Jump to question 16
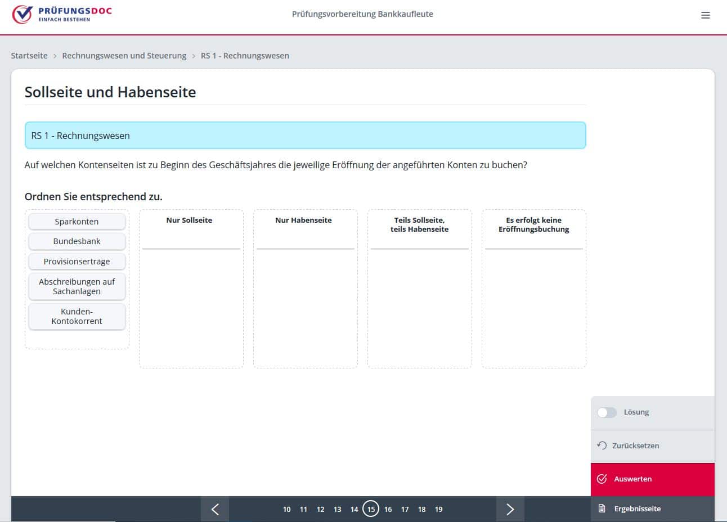Viewport: 727px width, 522px height. (x=388, y=509)
